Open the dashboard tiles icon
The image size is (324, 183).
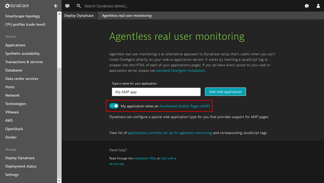(x=67, y=6)
